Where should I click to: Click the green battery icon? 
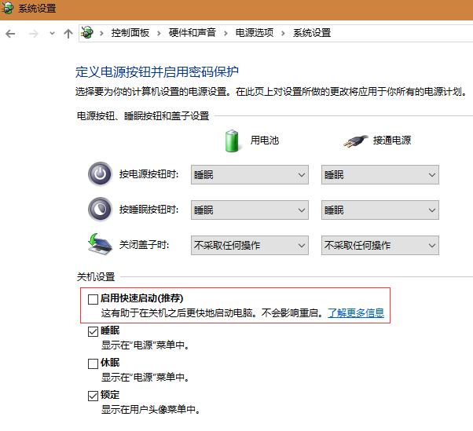[232, 141]
